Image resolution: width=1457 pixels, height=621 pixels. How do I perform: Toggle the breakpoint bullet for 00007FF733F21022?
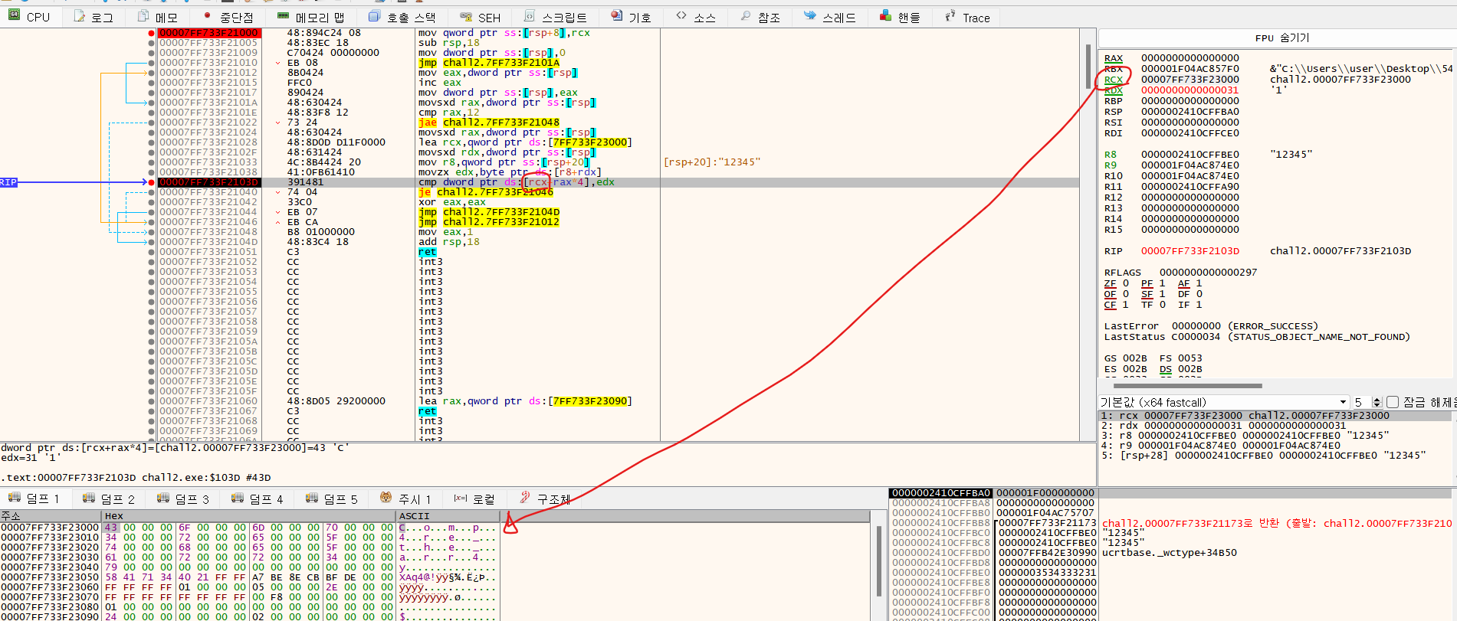point(151,123)
